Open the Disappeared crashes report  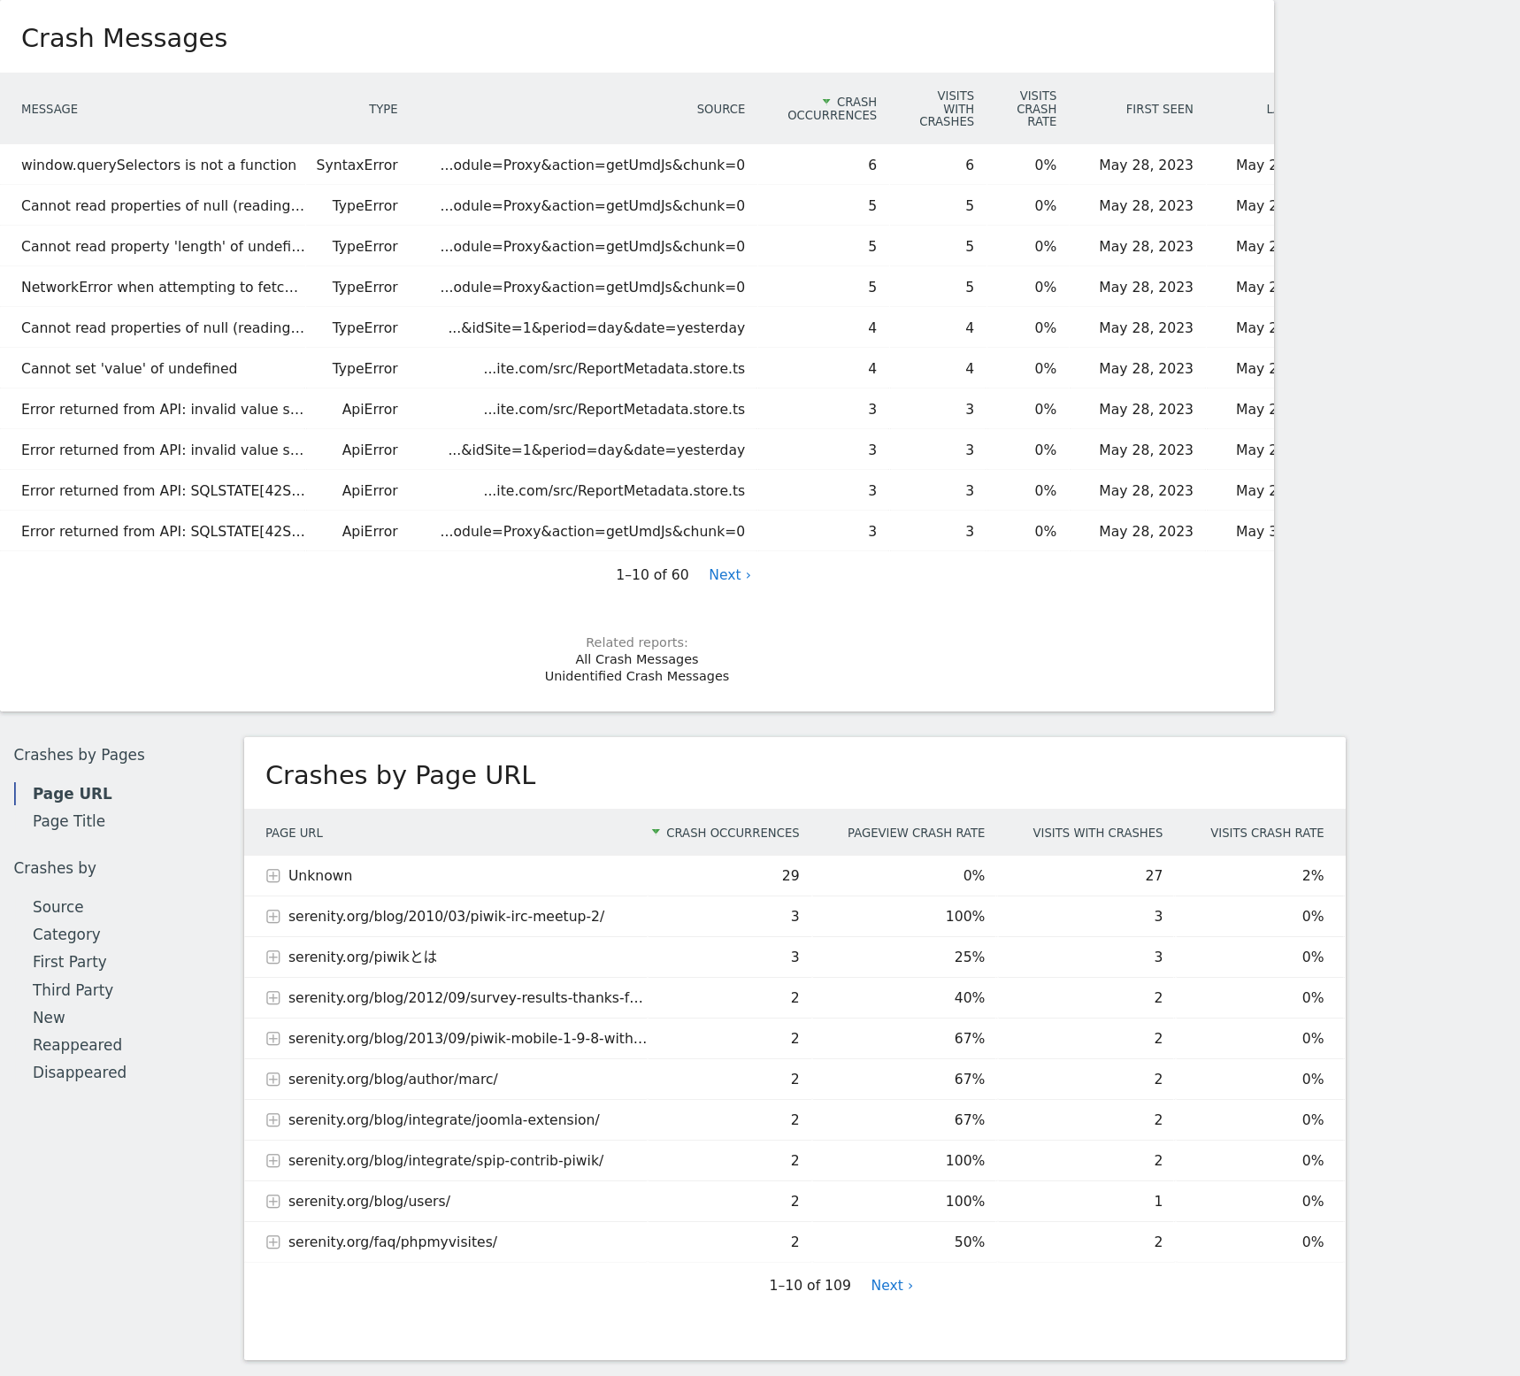click(80, 1072)
